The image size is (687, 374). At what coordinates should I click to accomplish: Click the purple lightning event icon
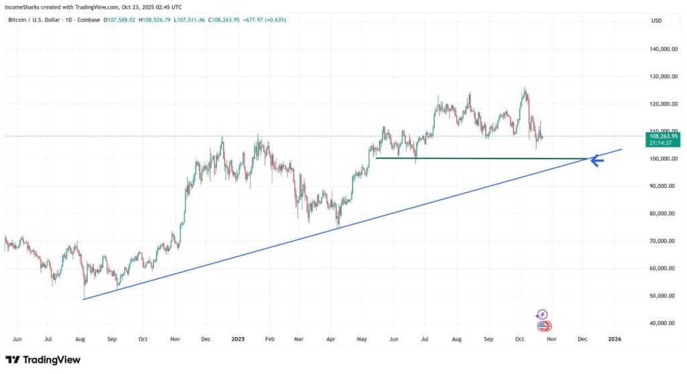[x=541, y=314]
